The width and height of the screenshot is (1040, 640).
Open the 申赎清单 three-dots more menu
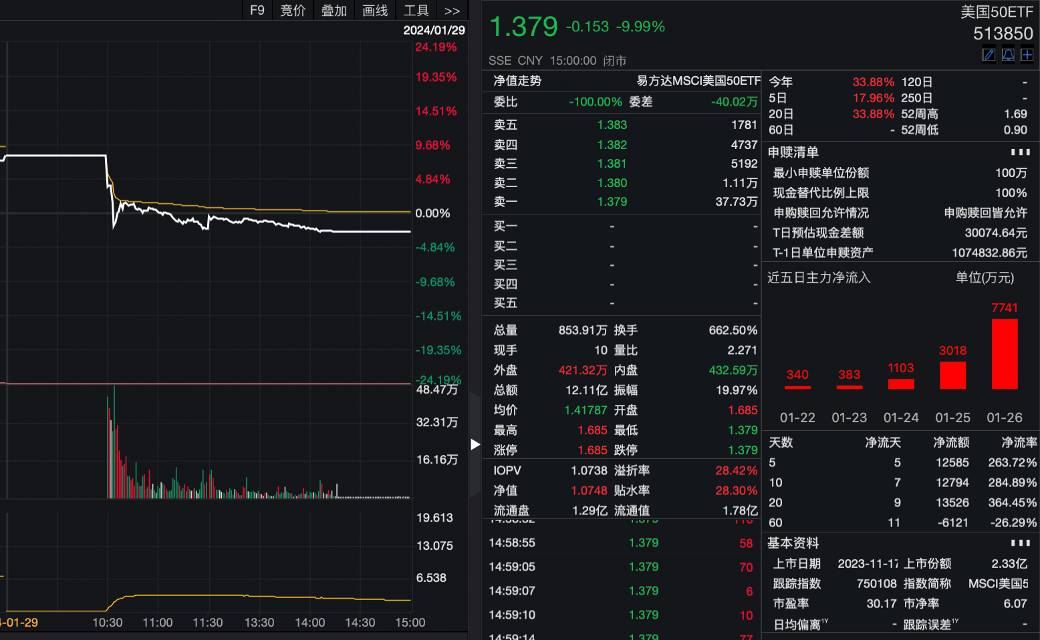[x=1020, y=152]
